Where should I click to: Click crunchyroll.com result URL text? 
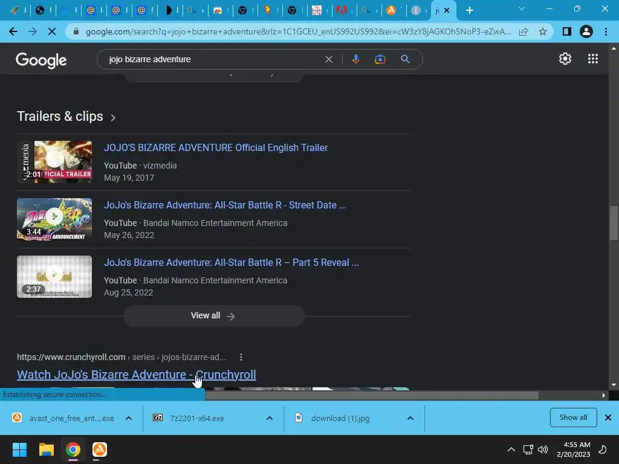point(122,357)
